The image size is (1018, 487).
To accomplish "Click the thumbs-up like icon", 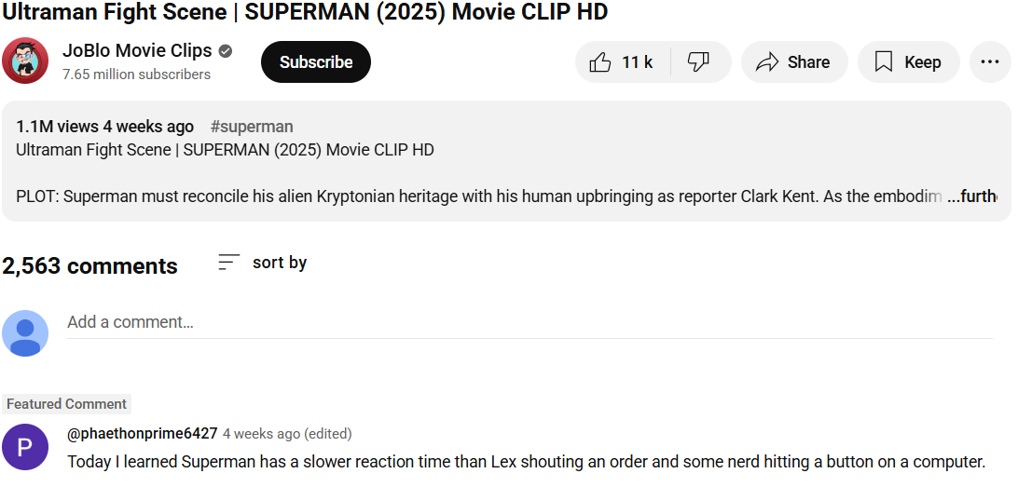I will point(600,62).
